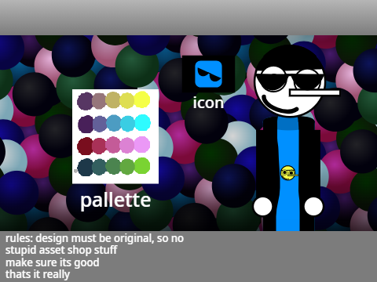377x282 pixels.
Task: Choose the tan khaki palette swatch
Action: [x=113, y=100]
